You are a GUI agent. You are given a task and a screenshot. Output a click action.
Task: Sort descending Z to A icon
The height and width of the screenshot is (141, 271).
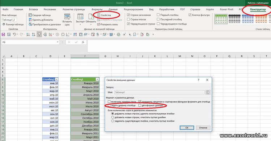[x=34, y=35]
